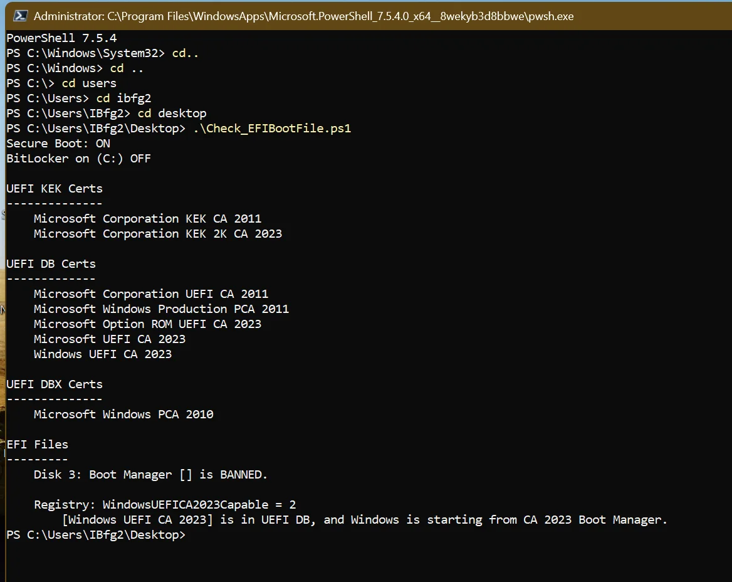Image resolution: width=732 pixels, height=582 pixels.
Task: Click 'Microsoft Windows Production PCA 2011' entry
Action: click(x=162, y=309)
